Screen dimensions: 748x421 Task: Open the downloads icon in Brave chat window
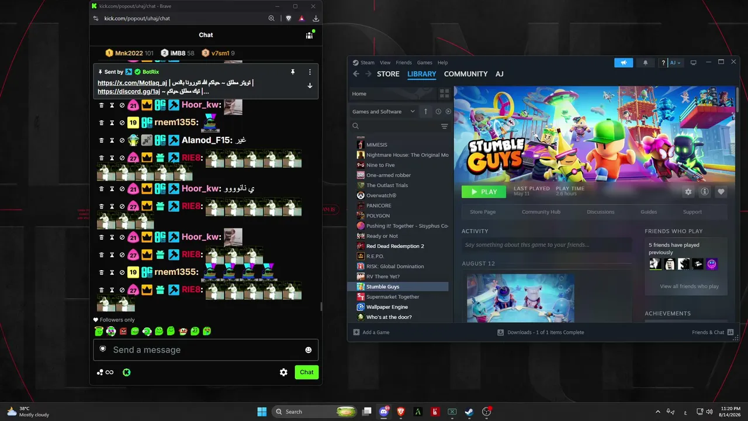[316, 18]
